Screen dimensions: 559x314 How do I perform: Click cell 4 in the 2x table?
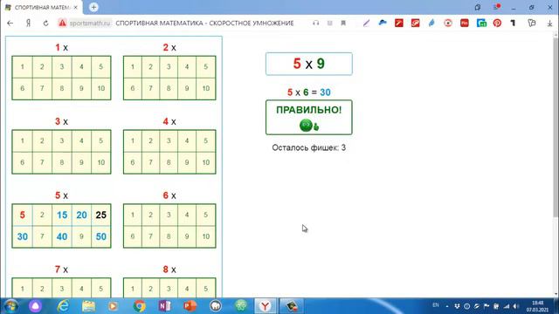click(187, 66)
